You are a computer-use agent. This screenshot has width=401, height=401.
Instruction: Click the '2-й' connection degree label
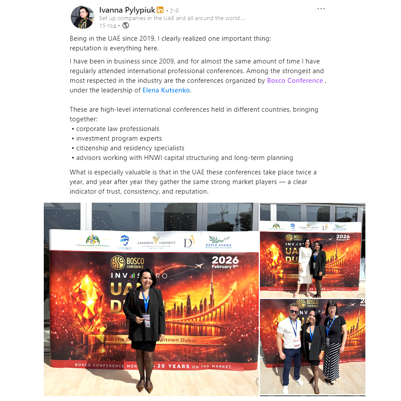[x=174, y=10]
